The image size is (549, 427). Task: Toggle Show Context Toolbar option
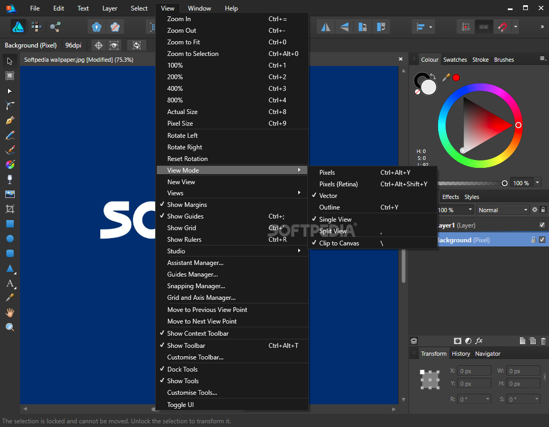pos(232,334)
